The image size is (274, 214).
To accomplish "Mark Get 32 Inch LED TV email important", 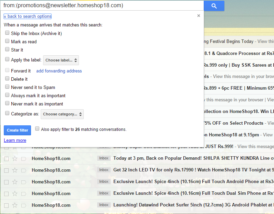I will click(x=23, y=170).
